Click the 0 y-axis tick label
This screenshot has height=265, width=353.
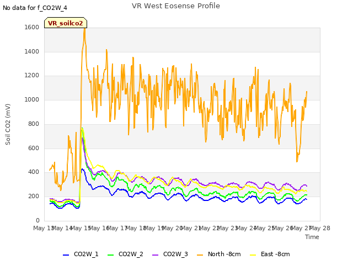pos(38,220)
